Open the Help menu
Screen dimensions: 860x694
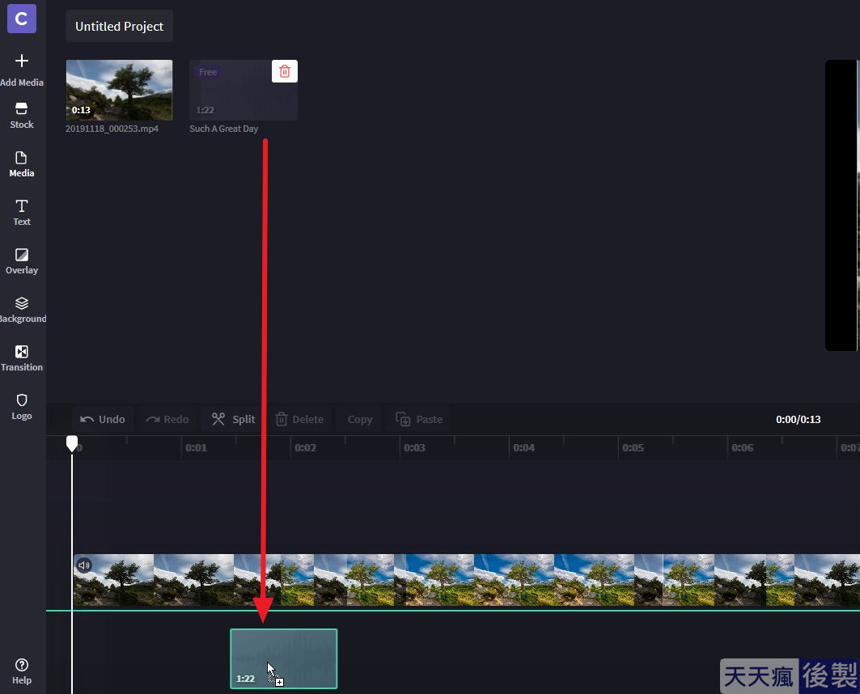click(x=22, y=671)
